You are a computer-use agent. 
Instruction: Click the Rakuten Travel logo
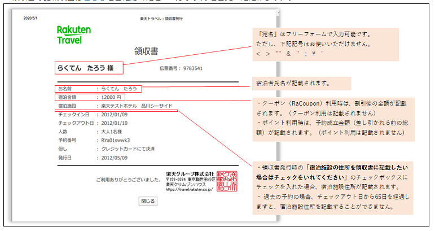click(74, 35)
